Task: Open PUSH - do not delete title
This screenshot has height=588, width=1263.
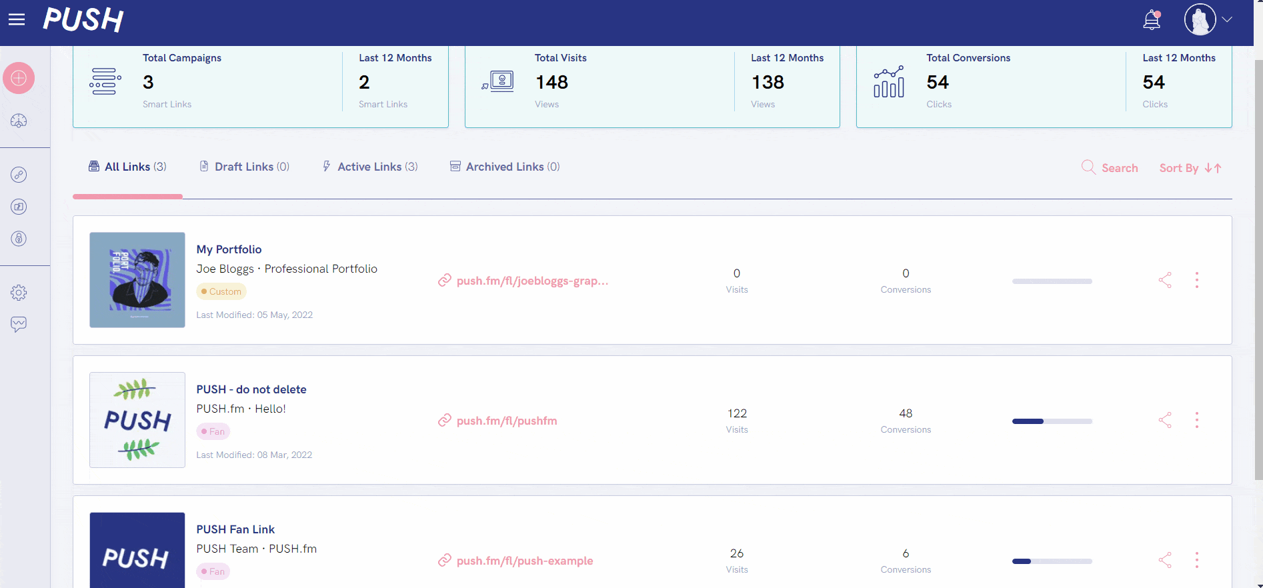Action: (251, 389)
